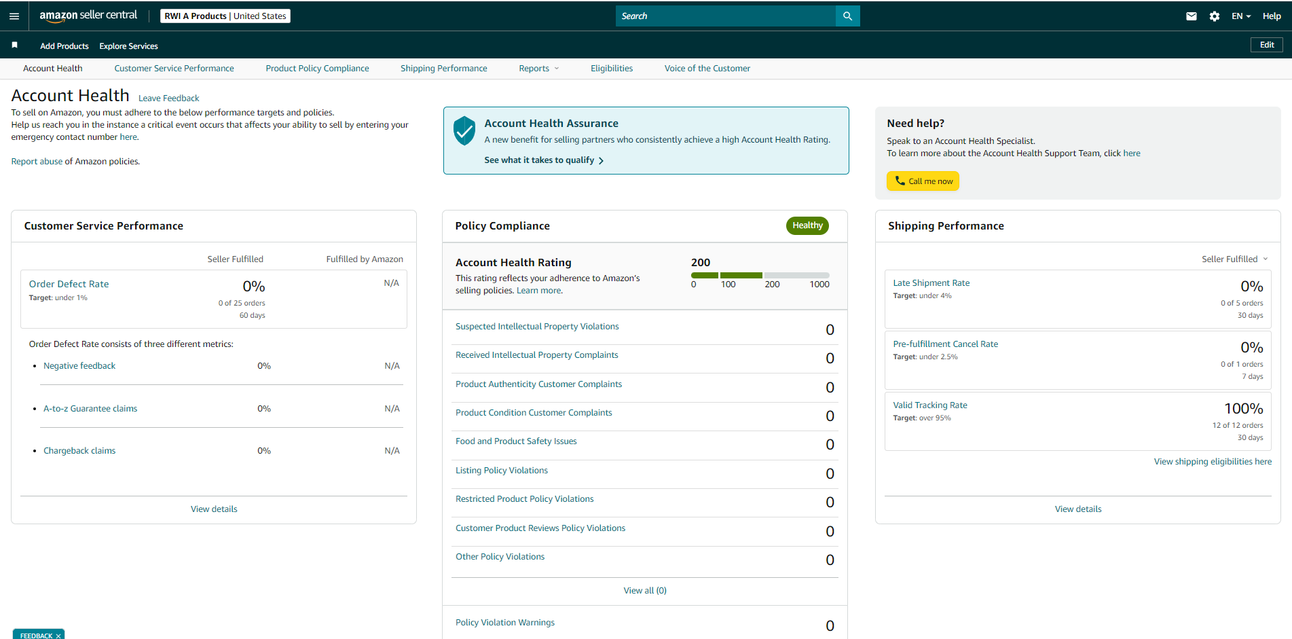1292x639 pixels.
Task: Click Learn more about Account Health Rating
Action: click(x=539, y=291)
